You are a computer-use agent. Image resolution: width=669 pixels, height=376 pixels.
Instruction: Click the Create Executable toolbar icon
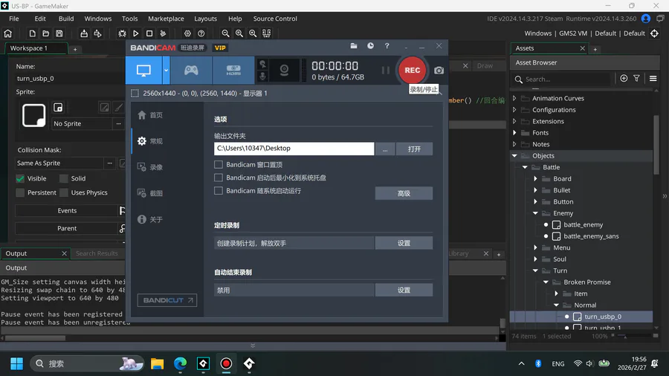84,33
